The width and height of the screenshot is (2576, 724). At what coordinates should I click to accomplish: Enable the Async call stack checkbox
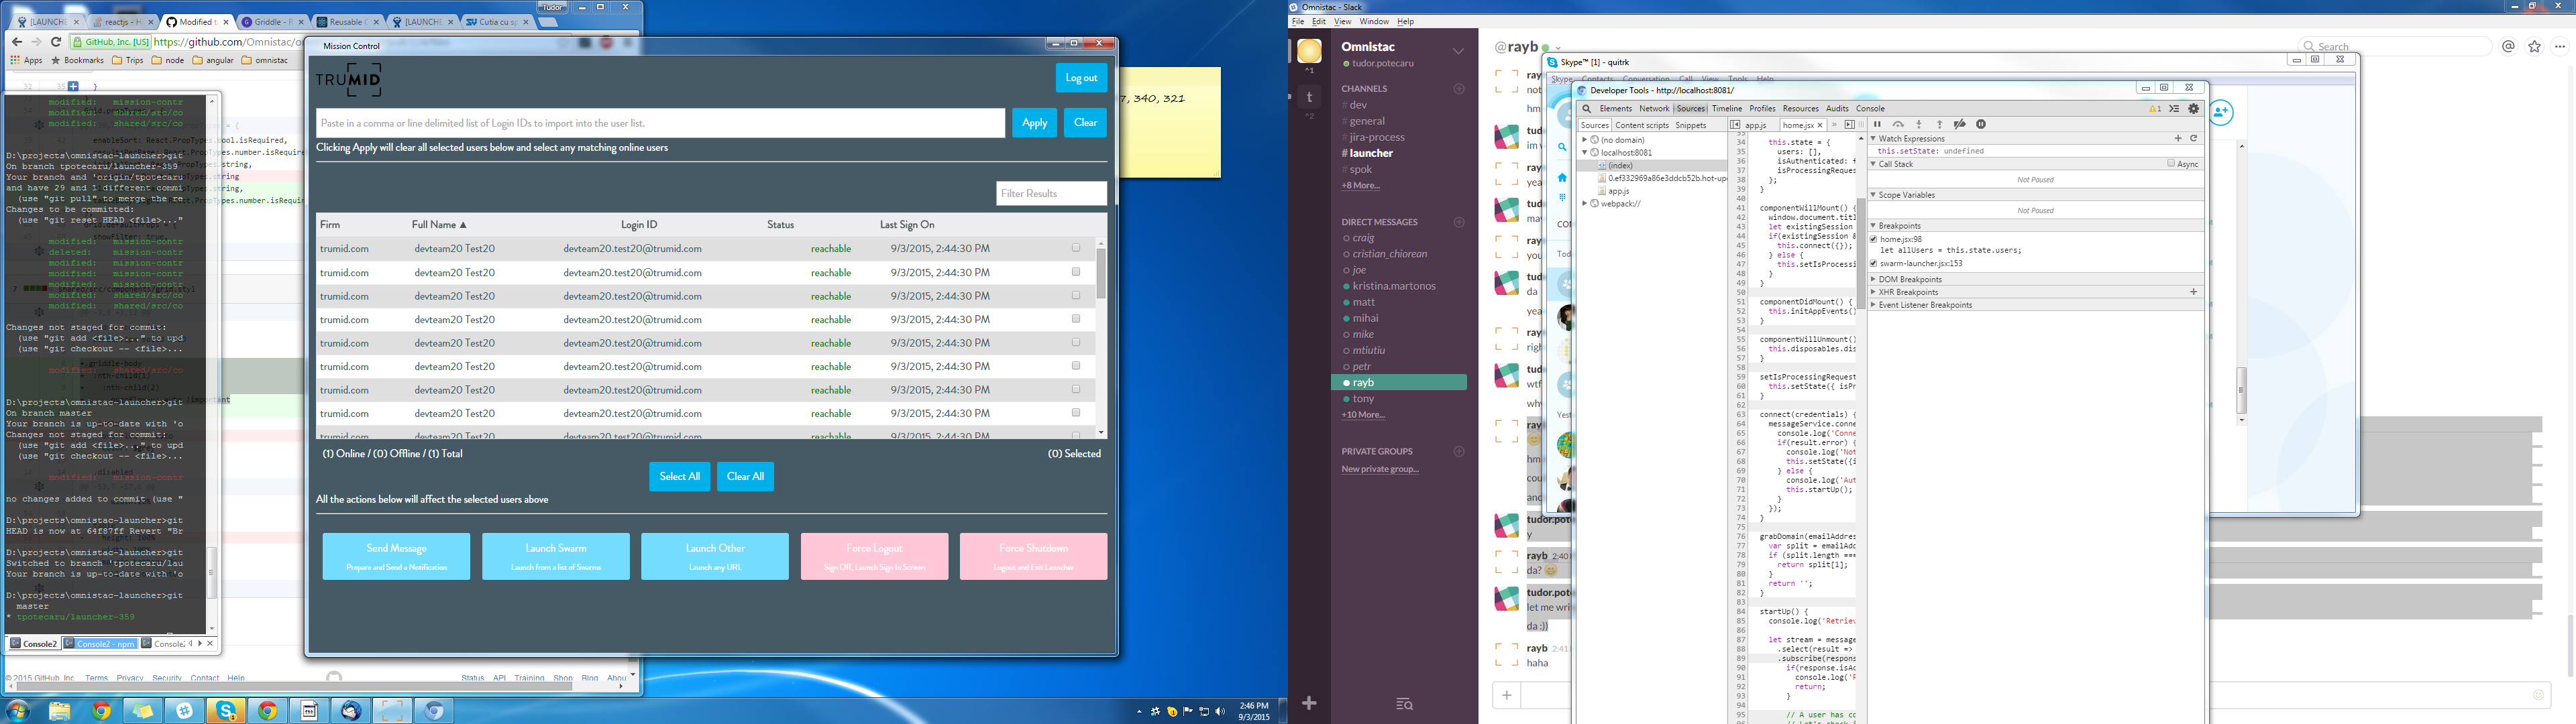pyautogui.click(x=2171, y=163)
